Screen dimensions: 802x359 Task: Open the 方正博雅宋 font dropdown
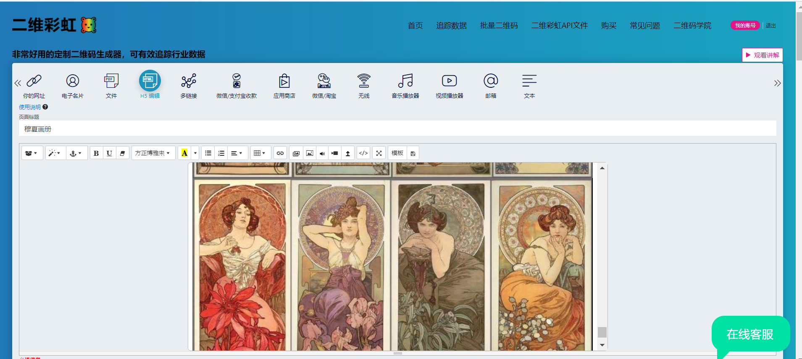[153, 153]
